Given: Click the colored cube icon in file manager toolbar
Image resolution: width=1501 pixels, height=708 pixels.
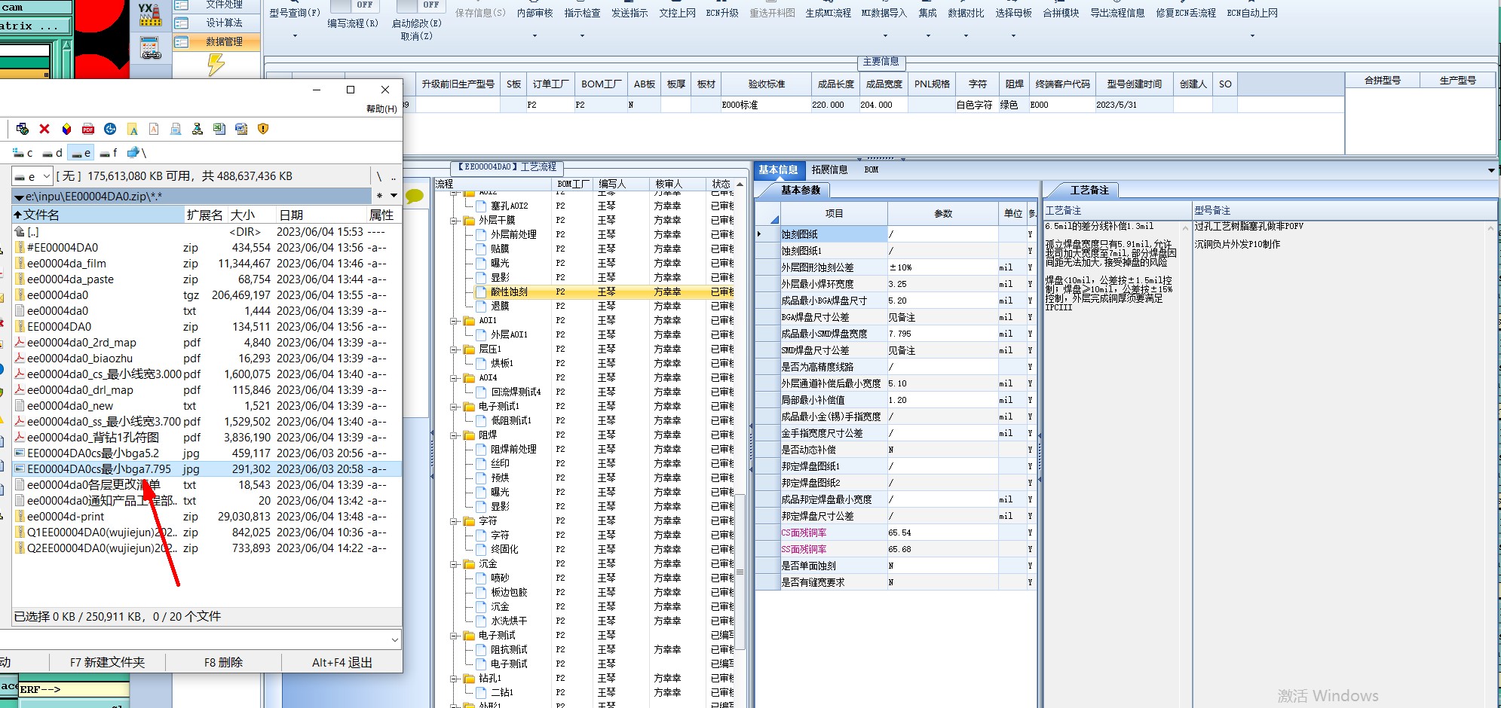Looking at the screenshot, I should coord(66,129).
